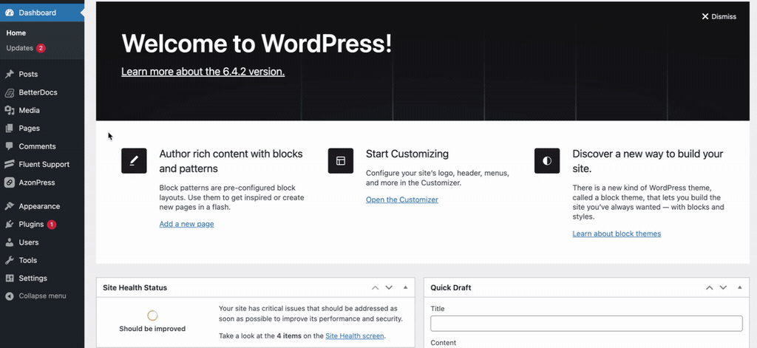Click the Appearance paintbrush icon
The width and height of the screenshot is (757, 348).
[x=9, y=206]
